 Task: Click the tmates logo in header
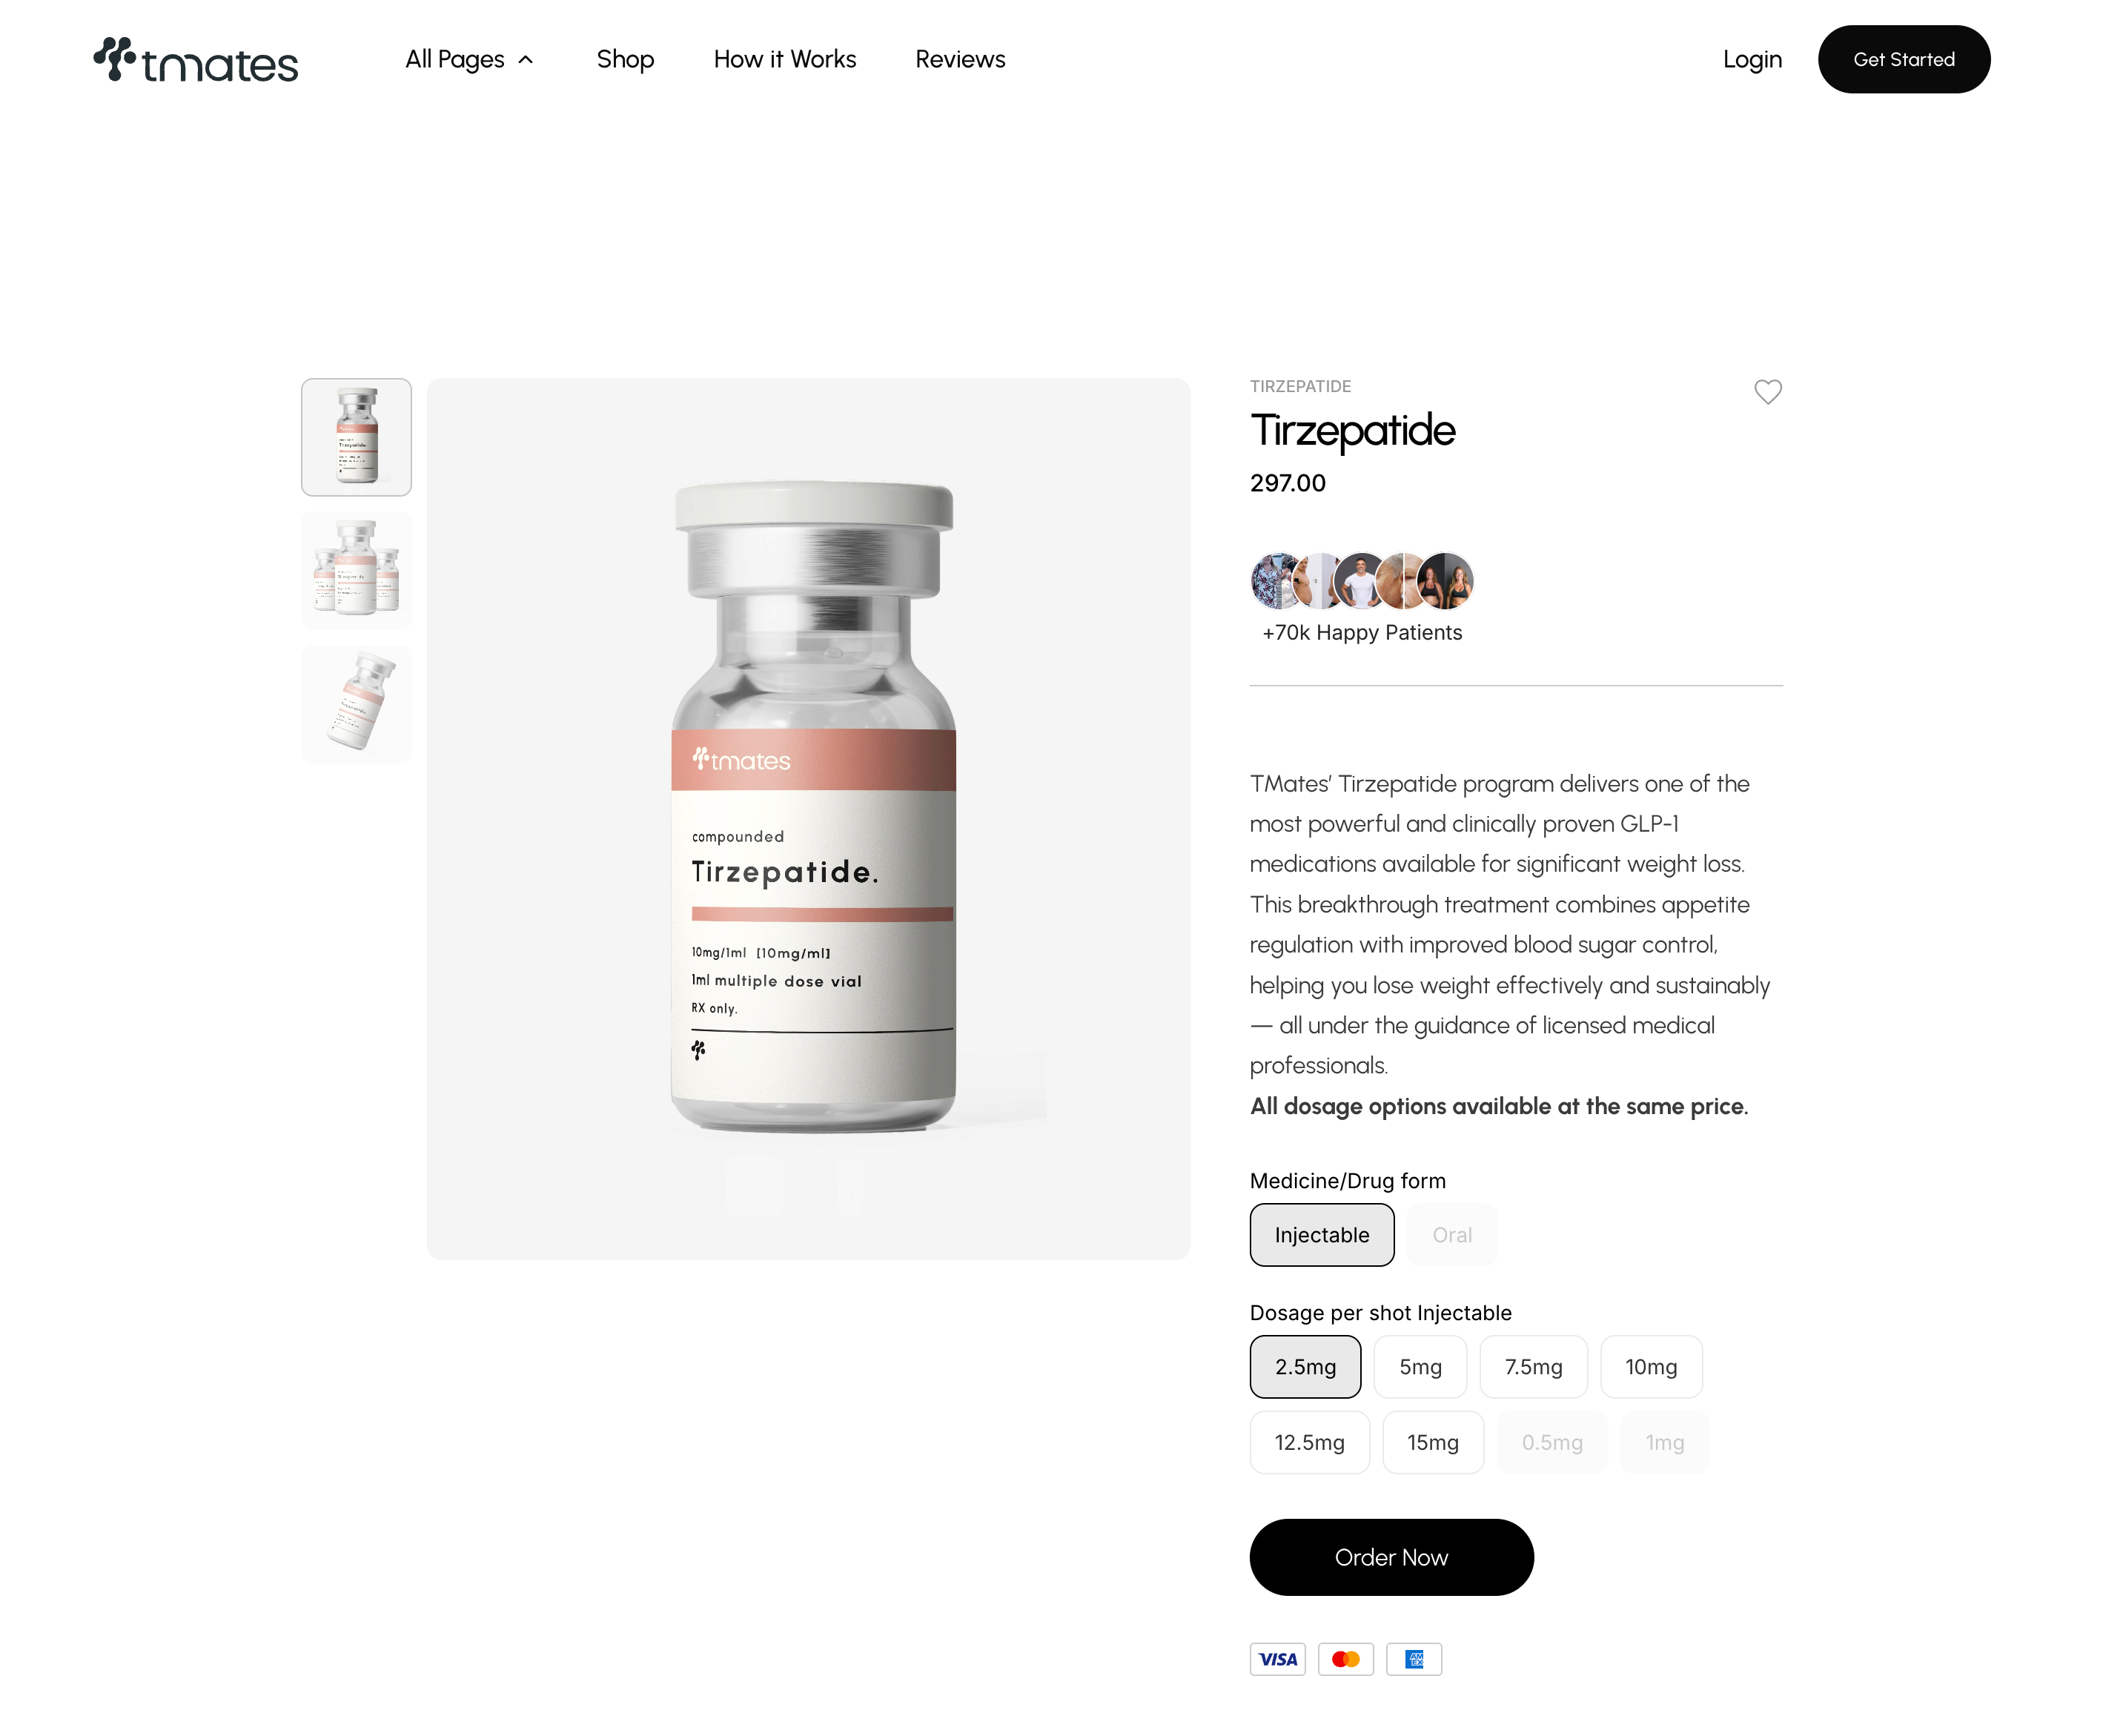196,60
